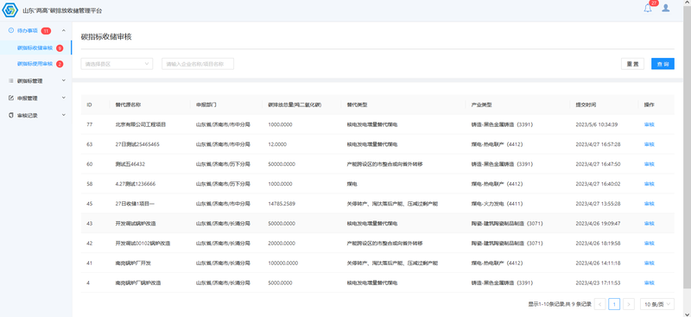Click the 碳指标收储审核 page heading

tap(106, 37)
